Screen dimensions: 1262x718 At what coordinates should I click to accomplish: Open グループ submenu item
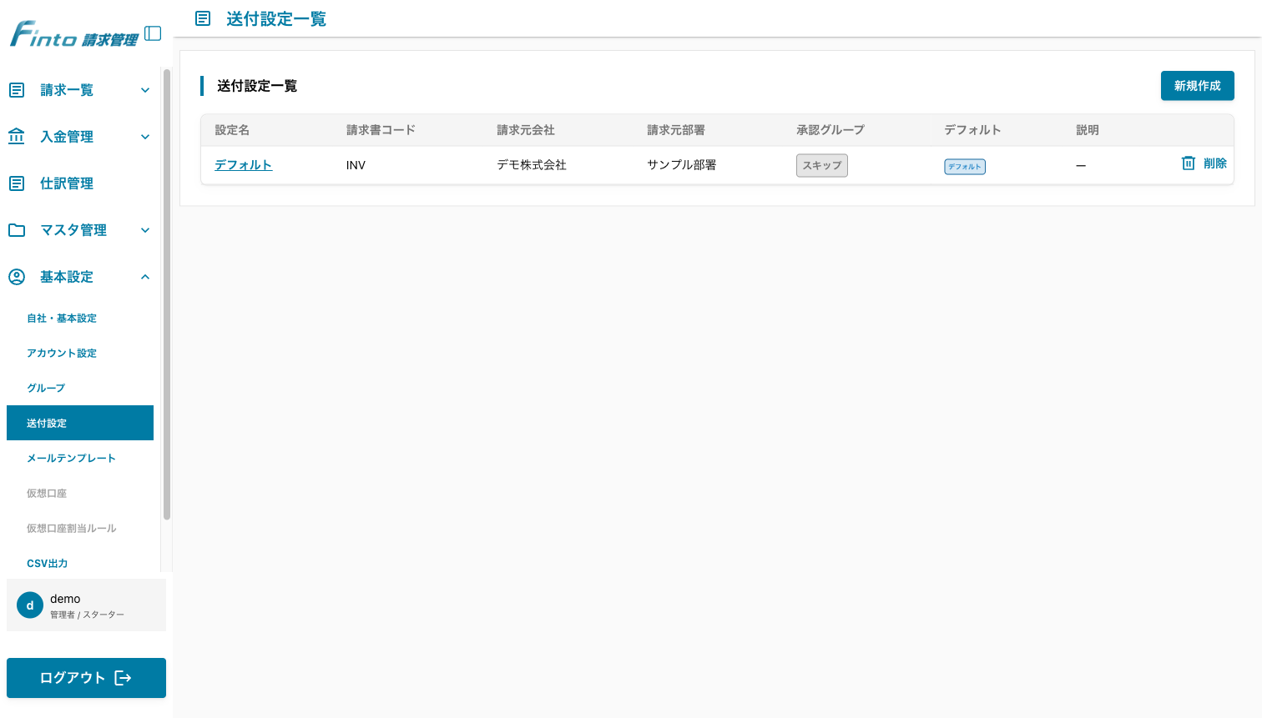pyautogui.click(x=80, y=389)
